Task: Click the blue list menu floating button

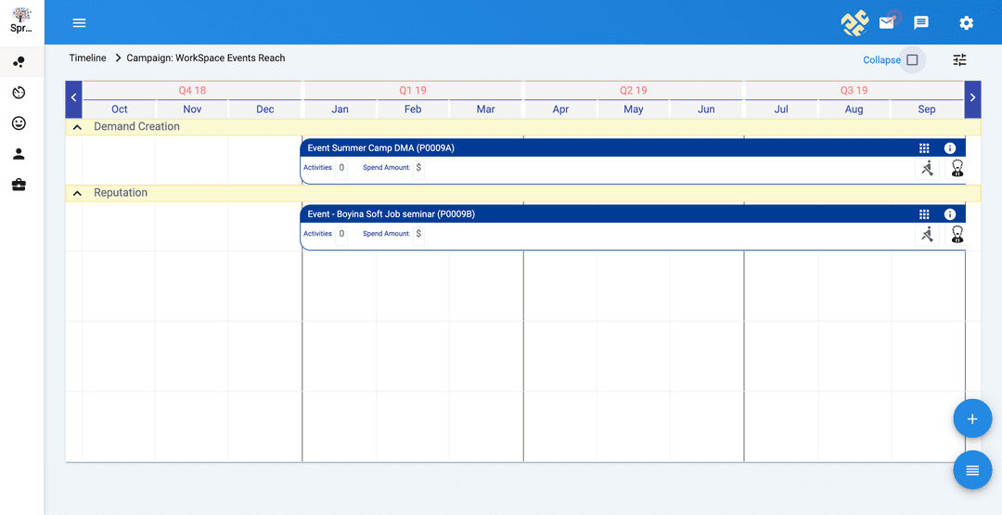Action: 972,470
